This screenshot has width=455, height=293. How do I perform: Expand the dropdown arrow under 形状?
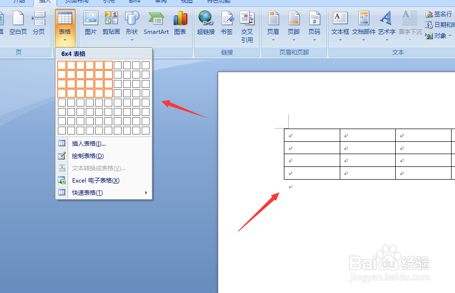click(132, 40)
